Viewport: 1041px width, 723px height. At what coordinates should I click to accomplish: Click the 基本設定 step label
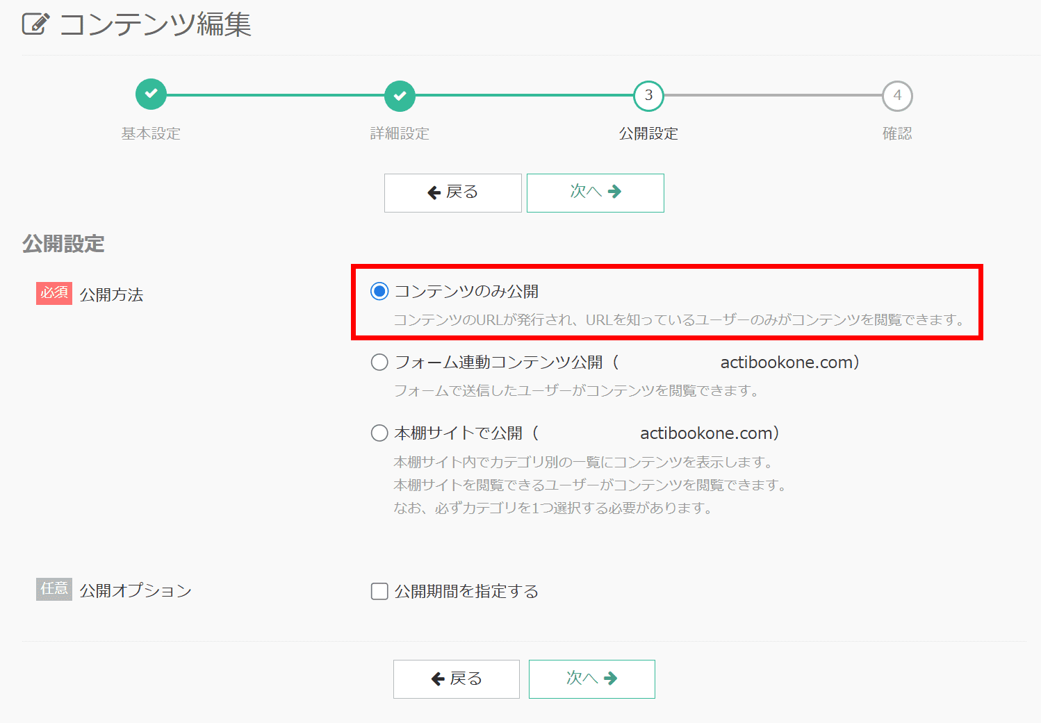click(x=151, y=133)
